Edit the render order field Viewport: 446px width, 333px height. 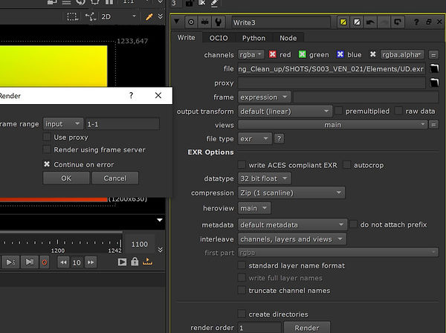click(x=259, y=328)
